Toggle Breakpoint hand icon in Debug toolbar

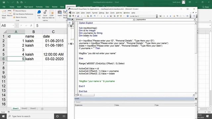[174, 16]
